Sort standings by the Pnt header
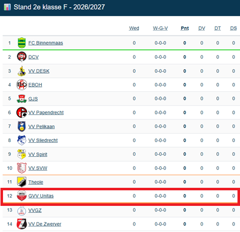This screenshot has width=240, height=232. click(185, 28)
